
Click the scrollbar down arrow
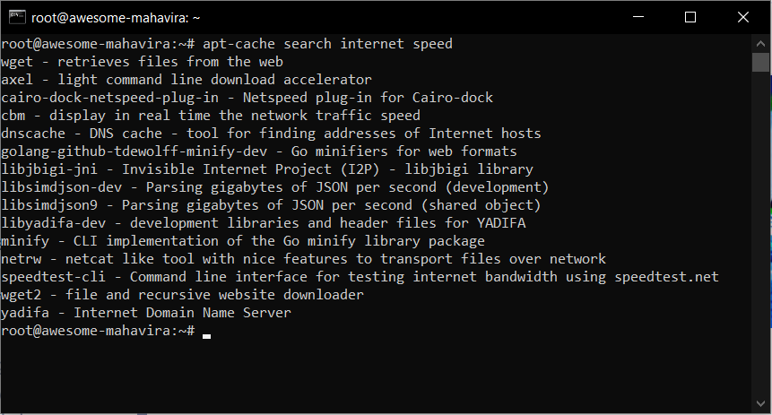(x=760, y=403)
